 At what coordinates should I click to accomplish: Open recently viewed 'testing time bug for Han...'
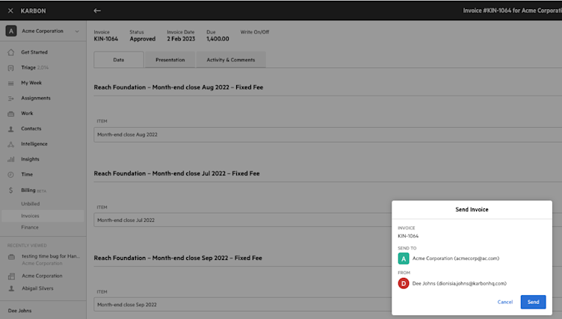(x=51, y=256)
